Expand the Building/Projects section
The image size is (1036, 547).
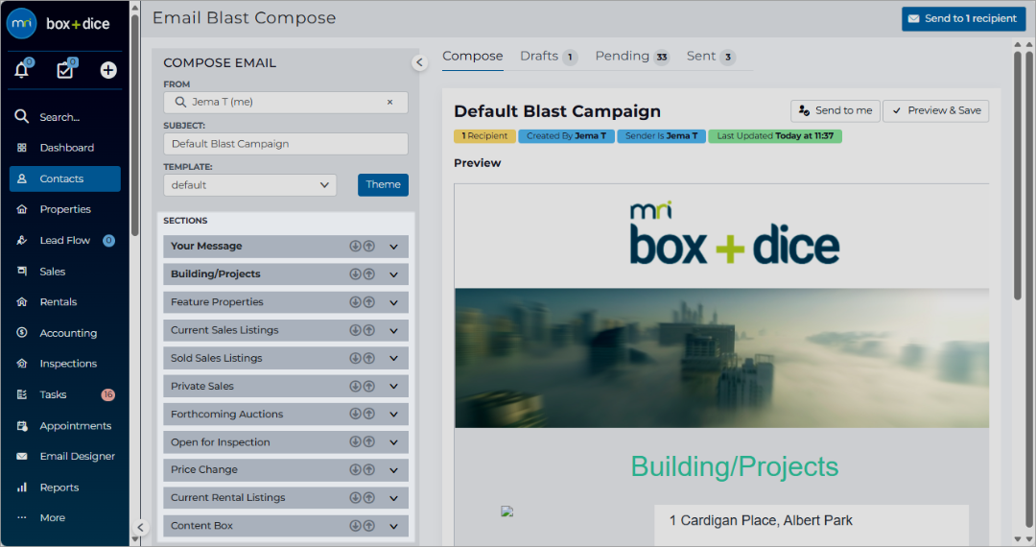click(x=394, y=274)
